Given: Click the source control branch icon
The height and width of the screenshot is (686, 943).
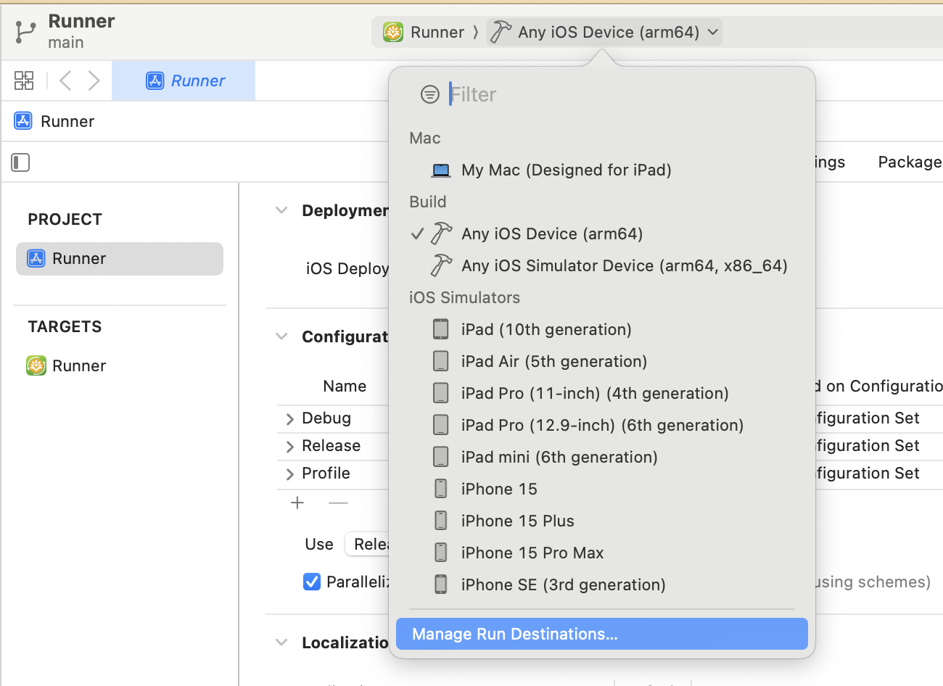Looking at the screenshot, I should [x=25, y=32].
